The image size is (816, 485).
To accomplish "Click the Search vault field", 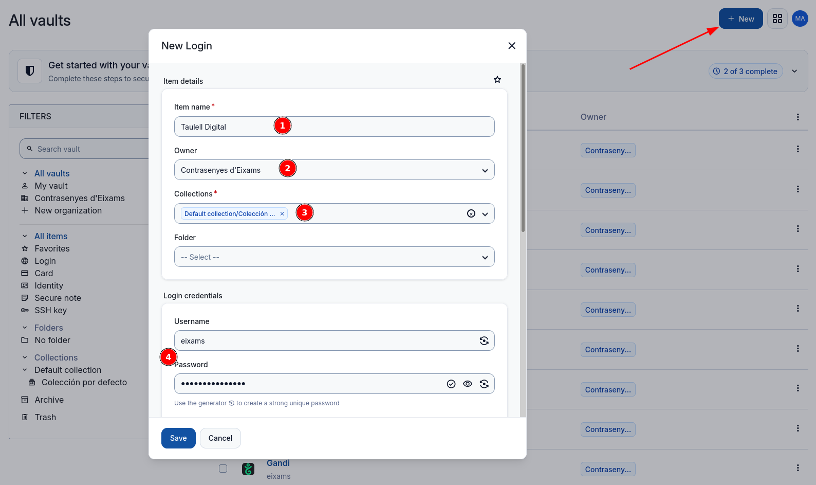I will tap(85, 149).
